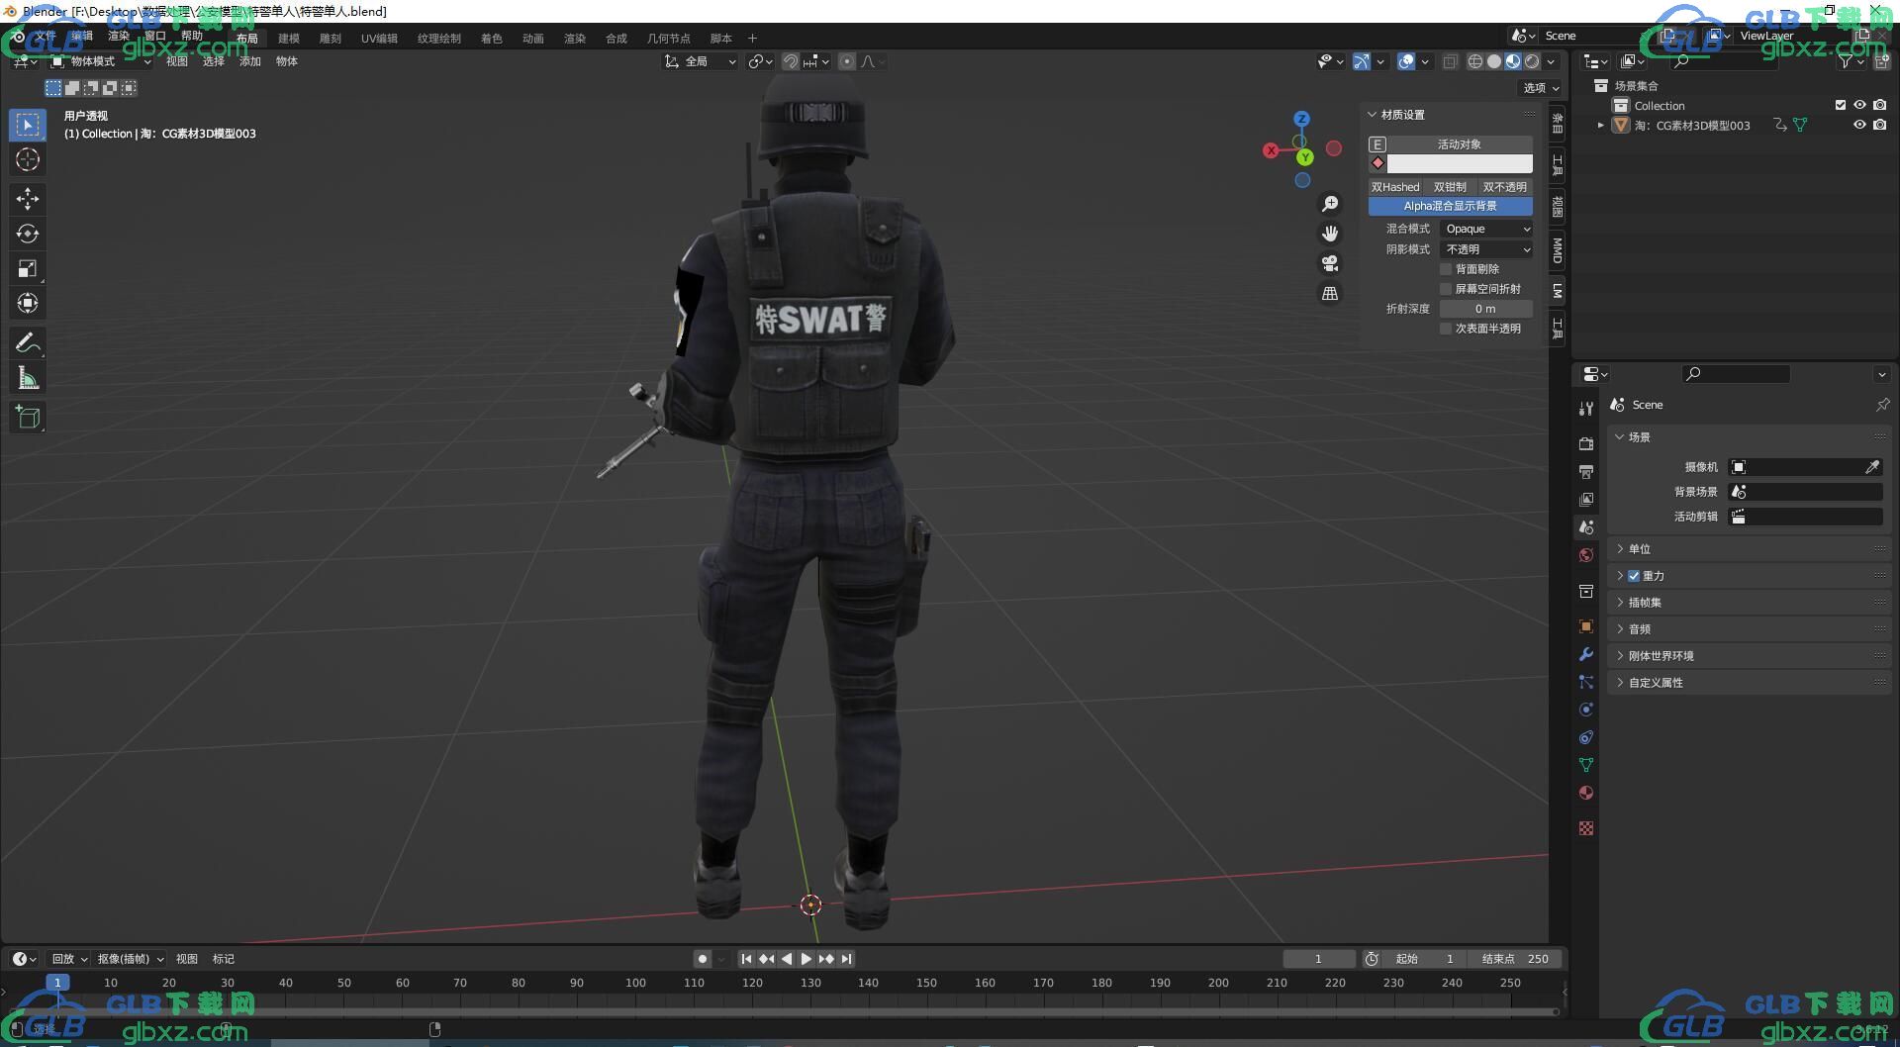
Task: Click the E icon beside 活动对象
Action: pyautogui.click(x=1377, y=144)
